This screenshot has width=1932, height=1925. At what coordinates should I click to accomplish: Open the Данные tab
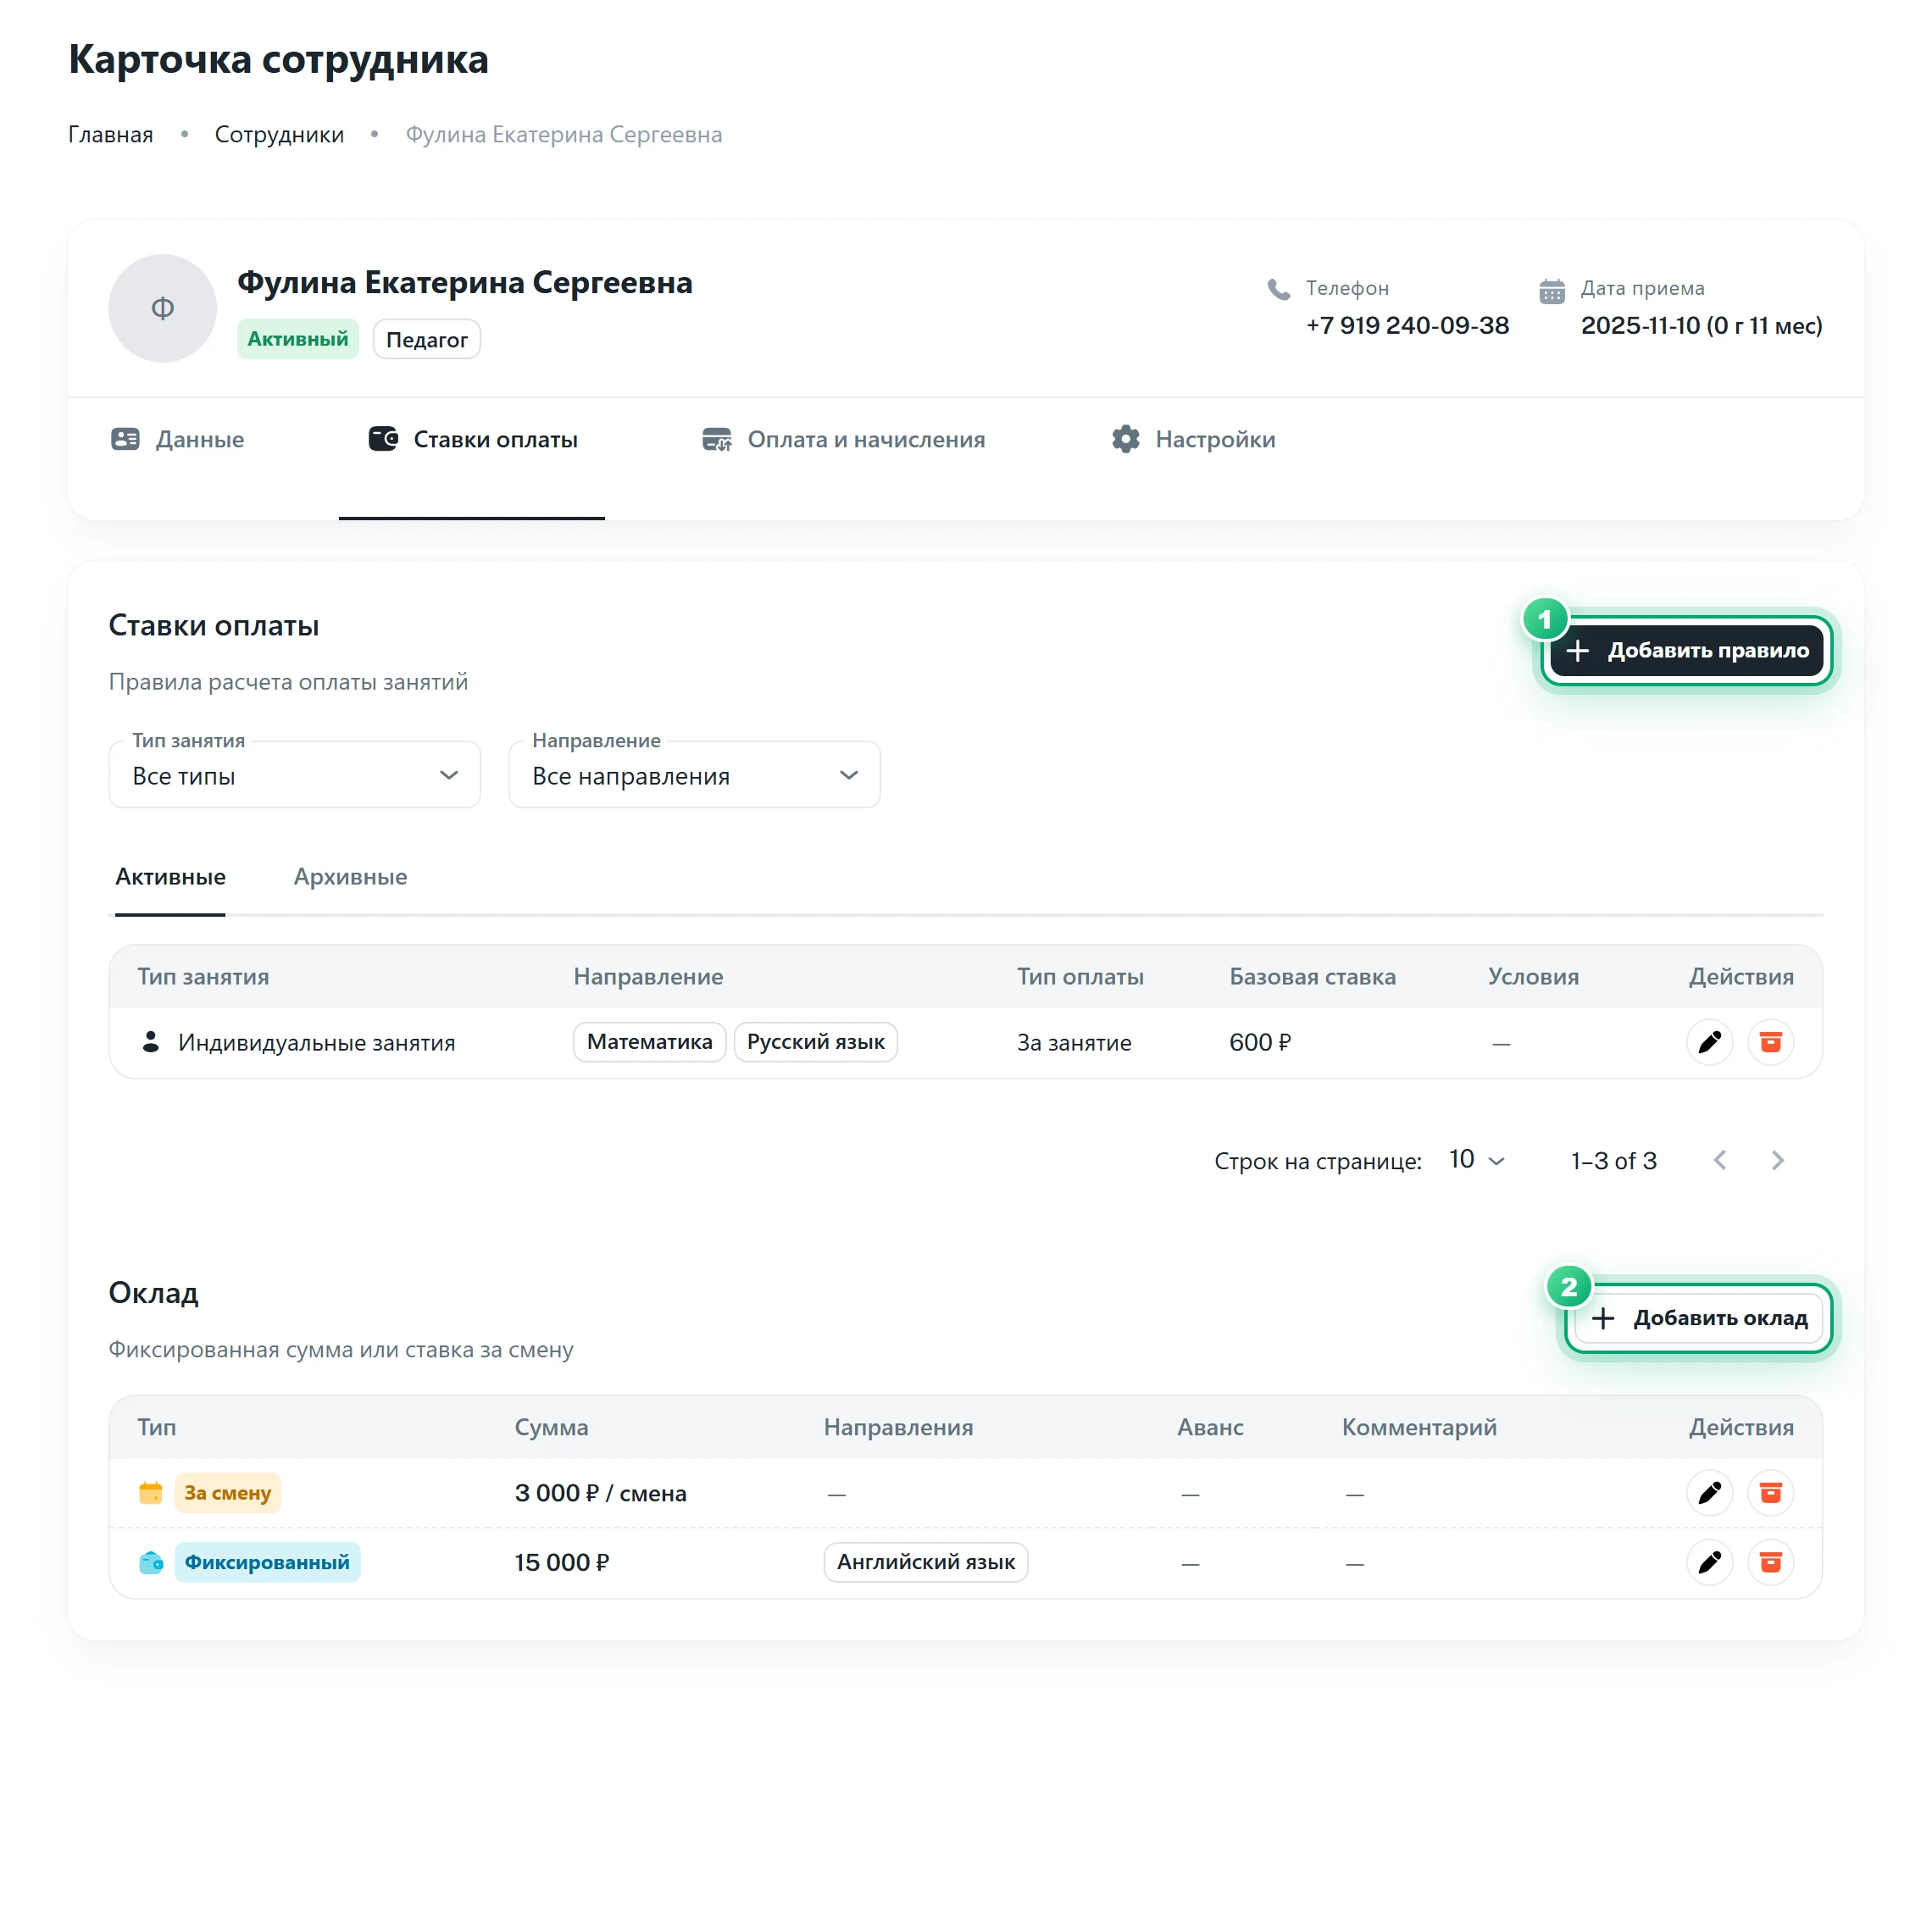click(x=178, y=439)
